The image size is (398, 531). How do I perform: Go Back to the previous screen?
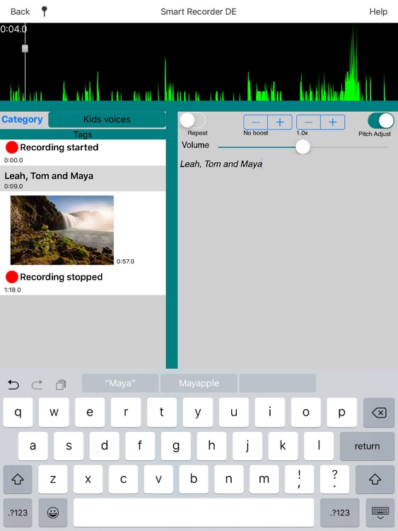(20, 11)
